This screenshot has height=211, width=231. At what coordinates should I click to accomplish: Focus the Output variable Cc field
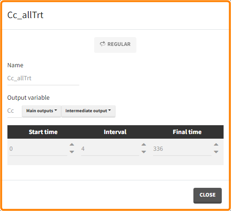[14, 111]
